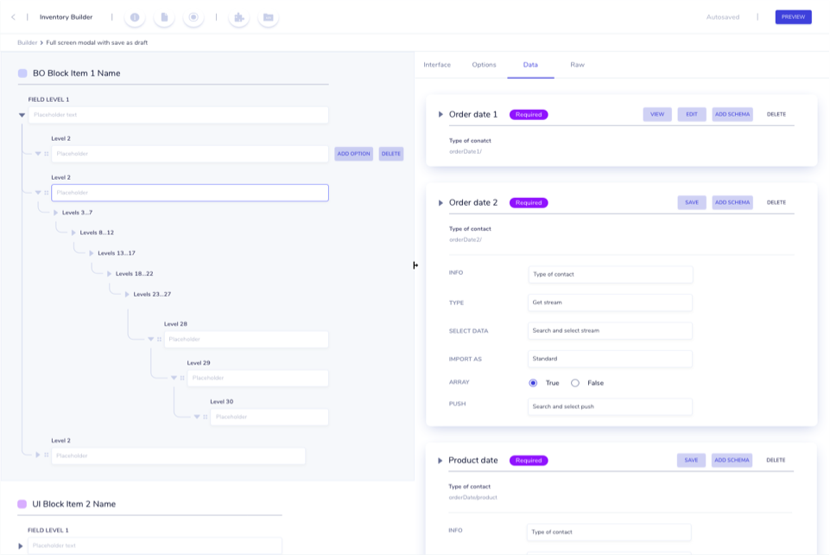The width and height of the screenshot is (830, 555).
Task: Expand the Product date card triangle
Action: 440,461
